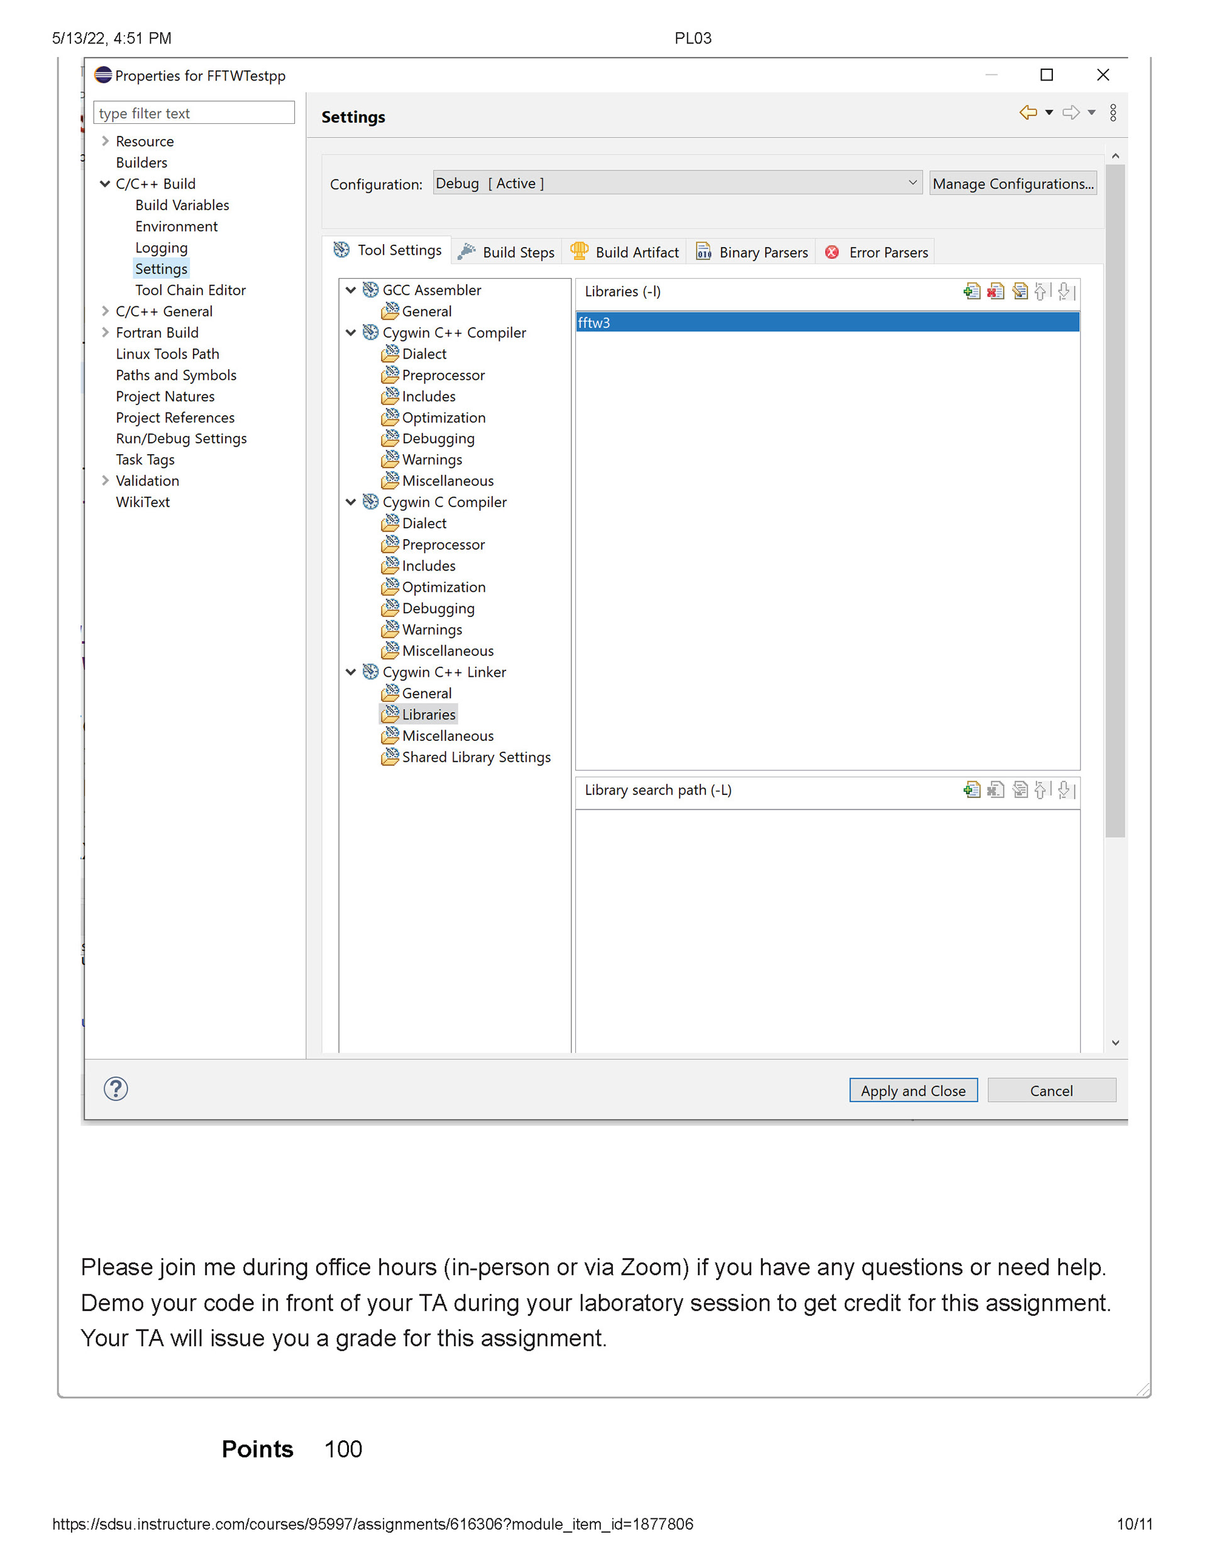Viewport: 1207px width, 1563px height.
Task: Click in the type filter text field
Action: [193, 113]
